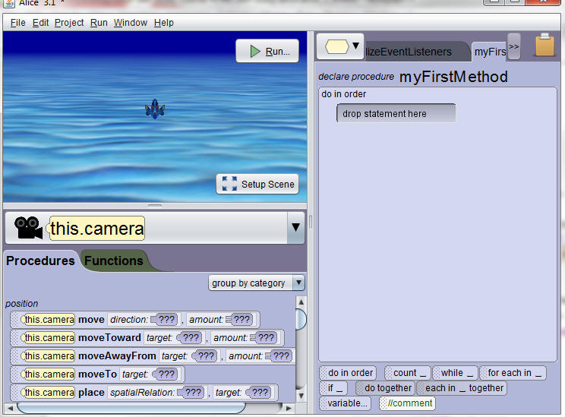Open the Help menu

(x=163, y=23)
